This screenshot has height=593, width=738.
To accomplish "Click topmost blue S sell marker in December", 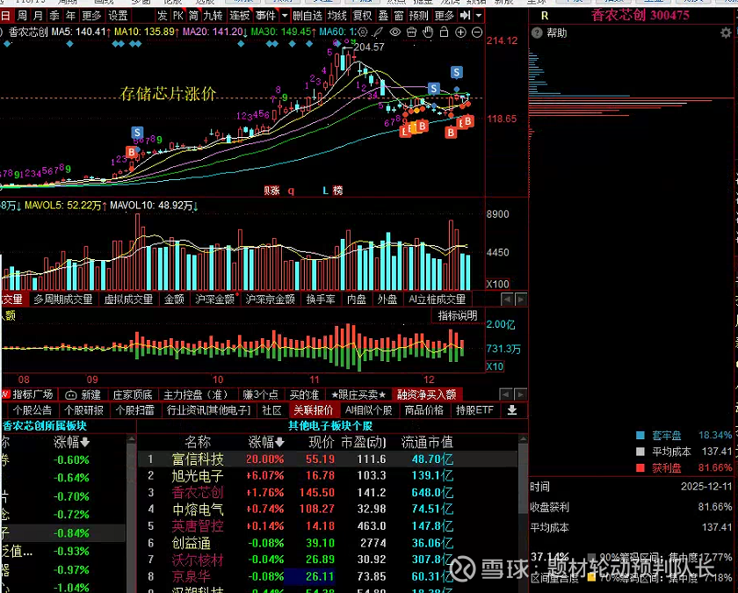I will pyautogui.click(x=457, y=72).
